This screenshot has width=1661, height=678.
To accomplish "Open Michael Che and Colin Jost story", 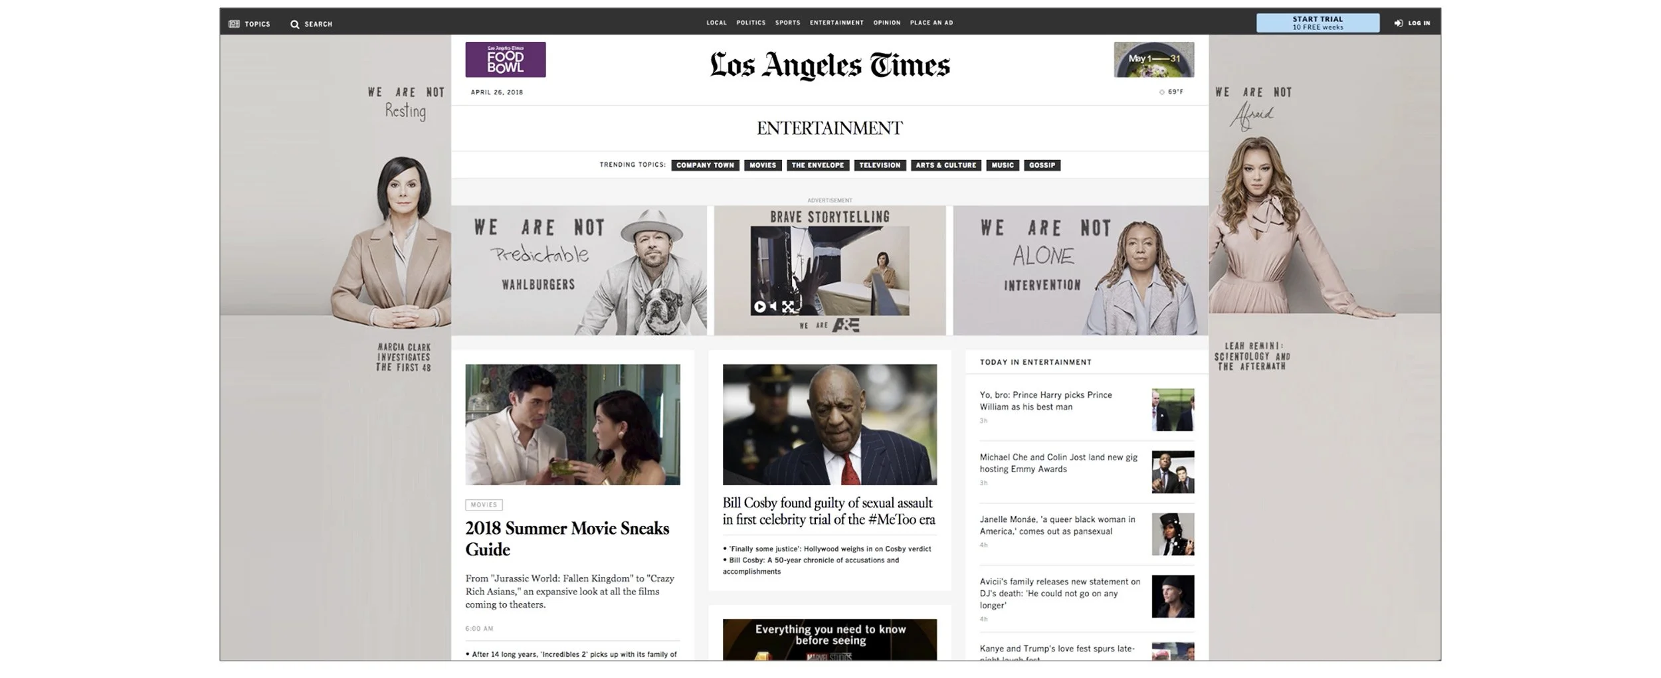I will pyautogui.click(x=1058, y=464).
